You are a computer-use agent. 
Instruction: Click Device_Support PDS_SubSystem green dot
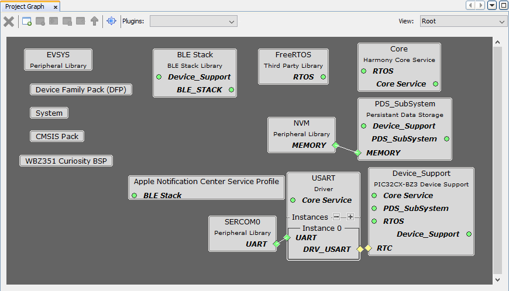coord(374,209)
